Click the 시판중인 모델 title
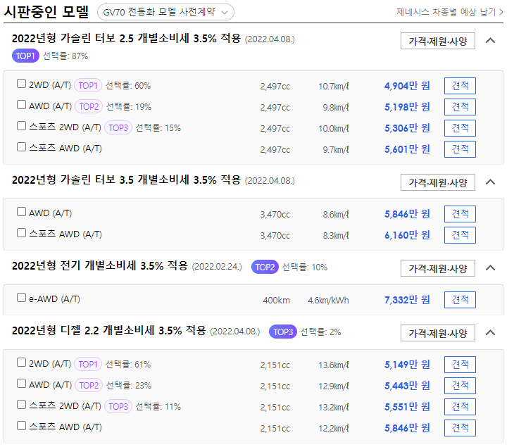Screen dimensions: 514x447 (46, 12)
